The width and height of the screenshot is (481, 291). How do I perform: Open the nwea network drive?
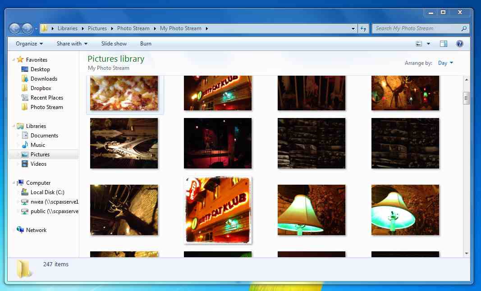tap(54, 202)
